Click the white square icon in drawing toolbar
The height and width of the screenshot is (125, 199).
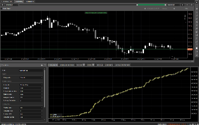point(197,48)
